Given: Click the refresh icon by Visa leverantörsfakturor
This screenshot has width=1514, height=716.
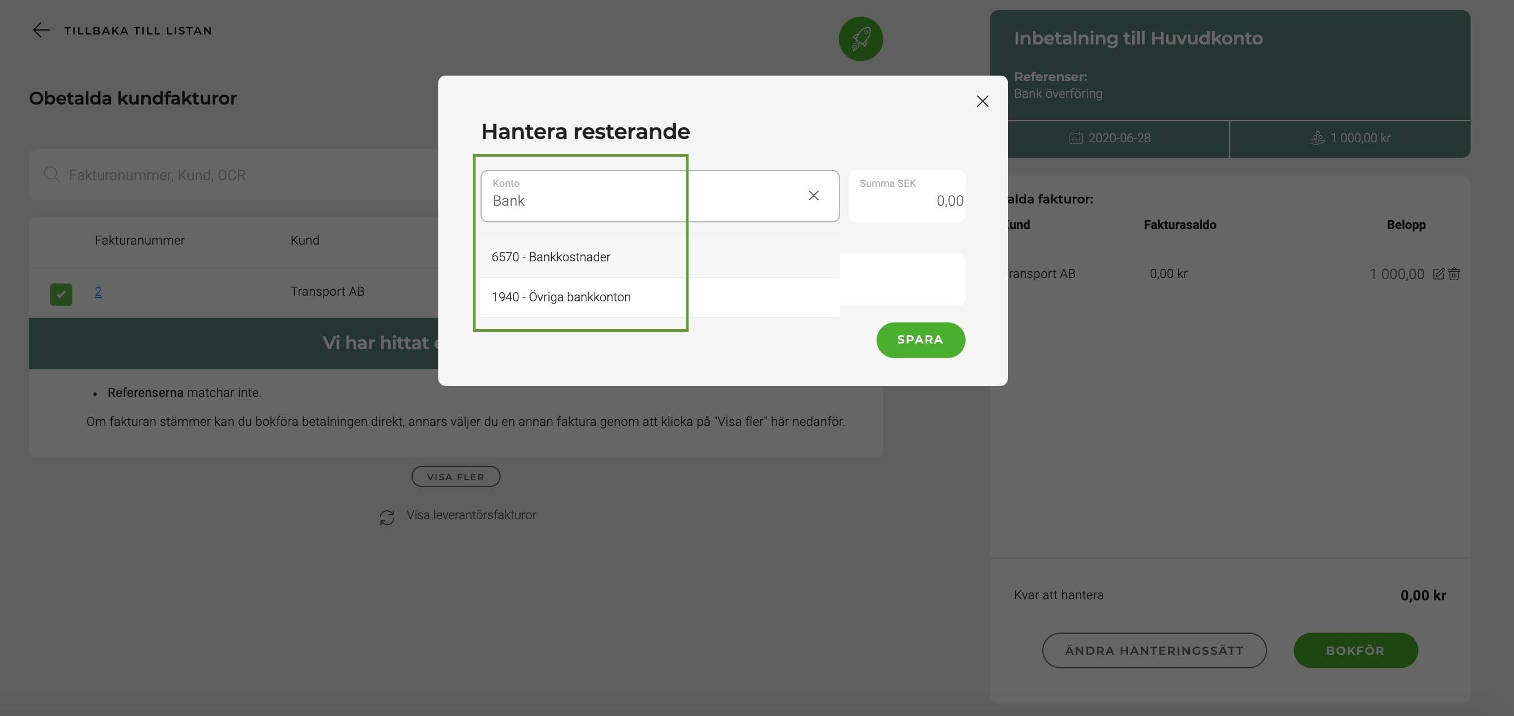Looking at the screenshot, I should pyautogui.click(x=387, y=518).
